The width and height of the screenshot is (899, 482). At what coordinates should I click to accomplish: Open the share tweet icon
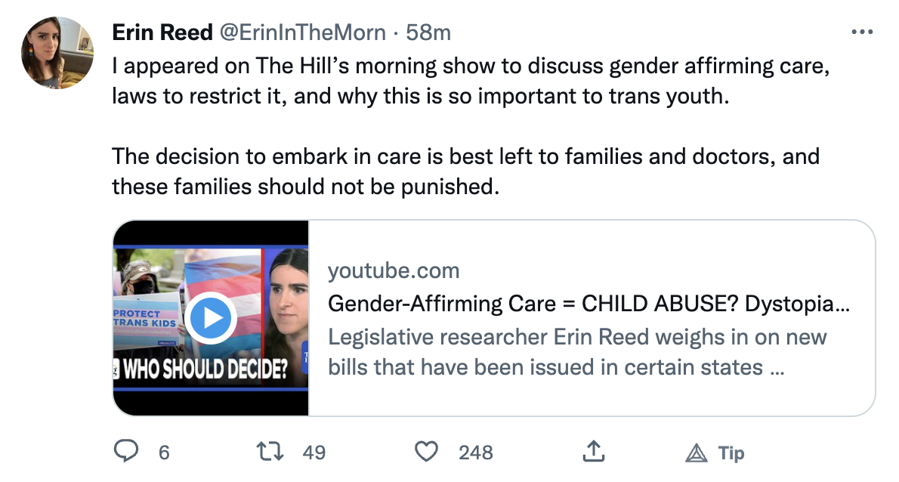coord(594,452)
